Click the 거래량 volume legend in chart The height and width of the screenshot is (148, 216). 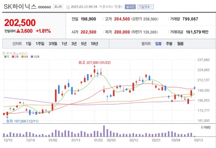(x=206, y=127)
